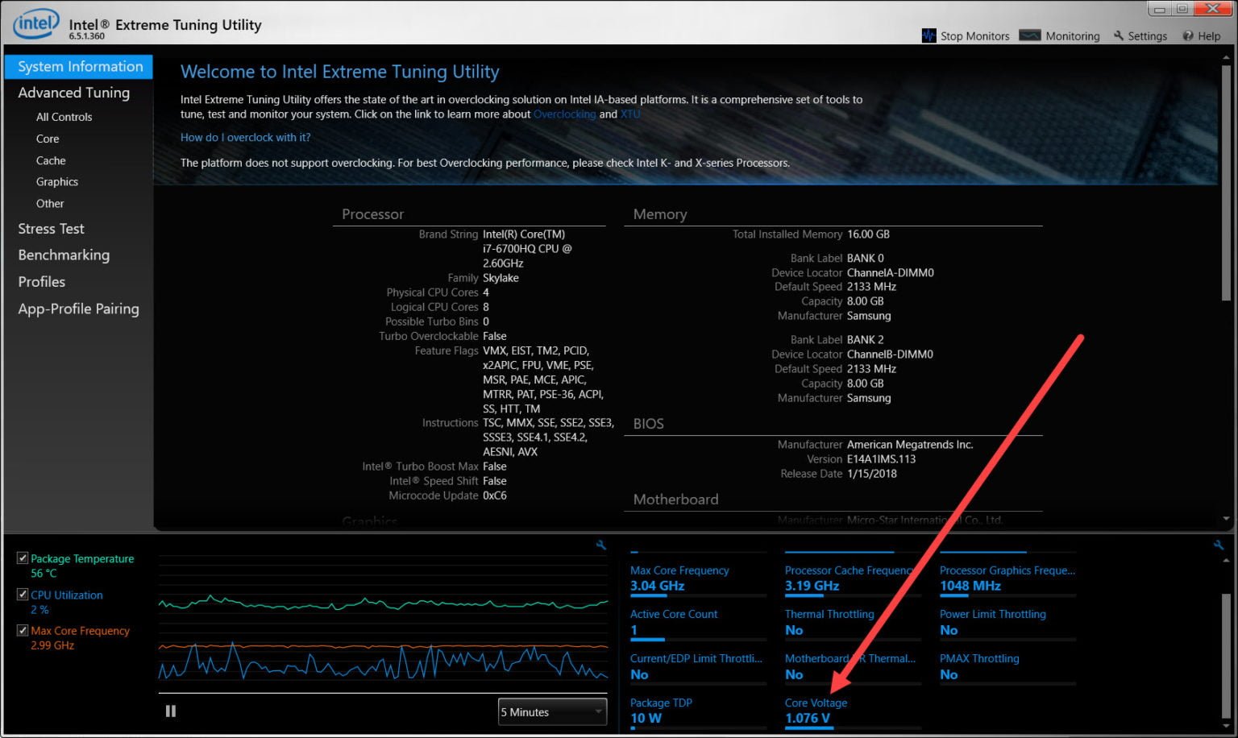Viewport: 1238px width, 738px height.
Task: Open the right monitor panel's wrench icon
Action: tap(1217, 545)
